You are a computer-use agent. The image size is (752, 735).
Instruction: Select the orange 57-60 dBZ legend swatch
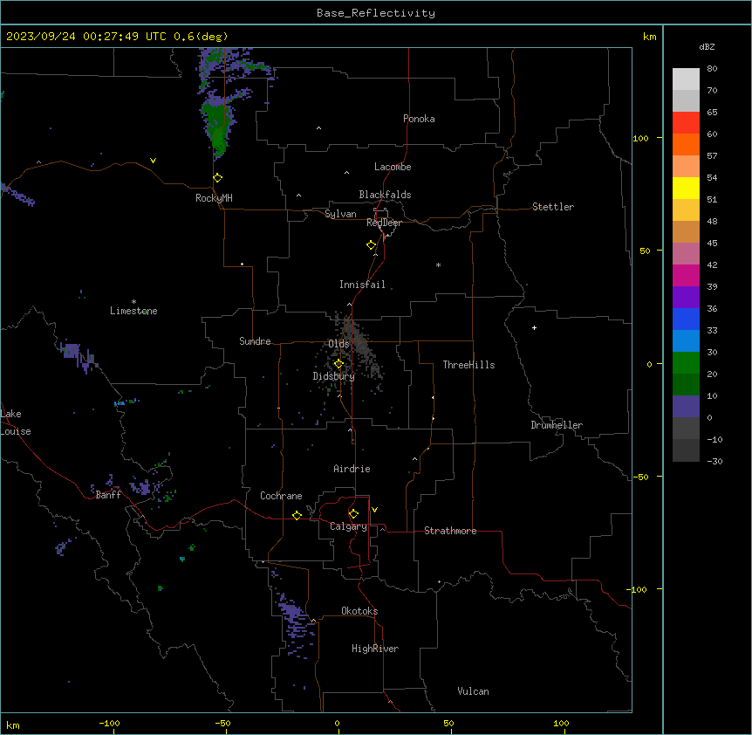[686, 145]
